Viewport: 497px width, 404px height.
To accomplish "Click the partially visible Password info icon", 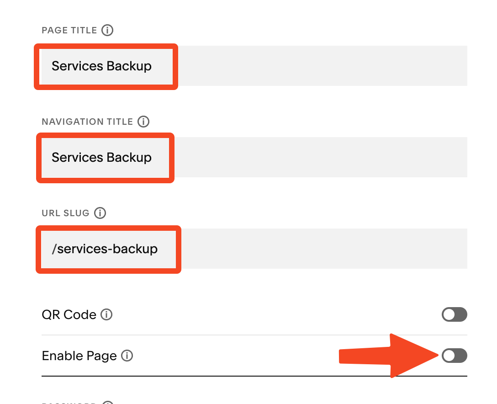I will pyautogui.click(x=107, y=403).
